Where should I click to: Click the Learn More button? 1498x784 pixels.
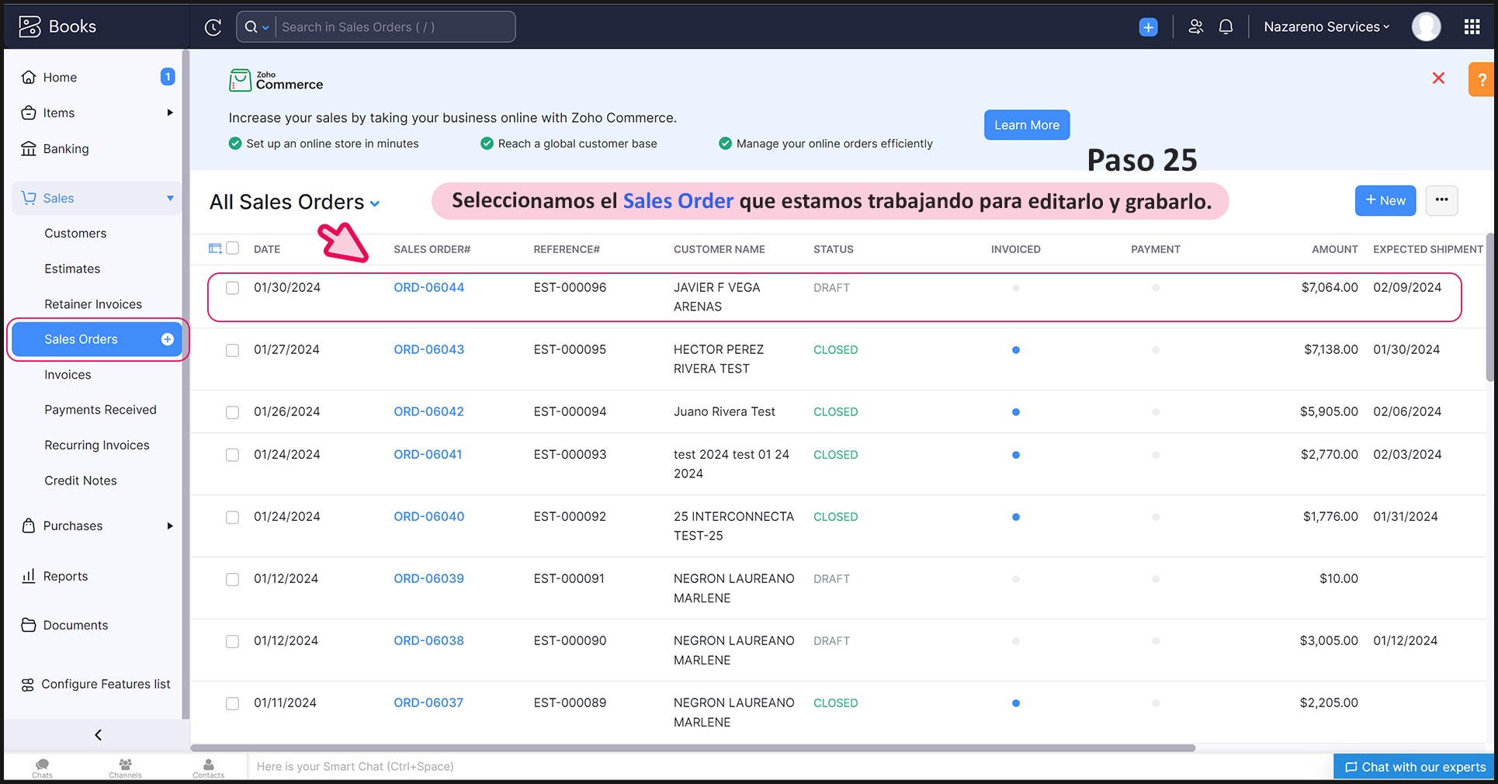[1026, 125]
